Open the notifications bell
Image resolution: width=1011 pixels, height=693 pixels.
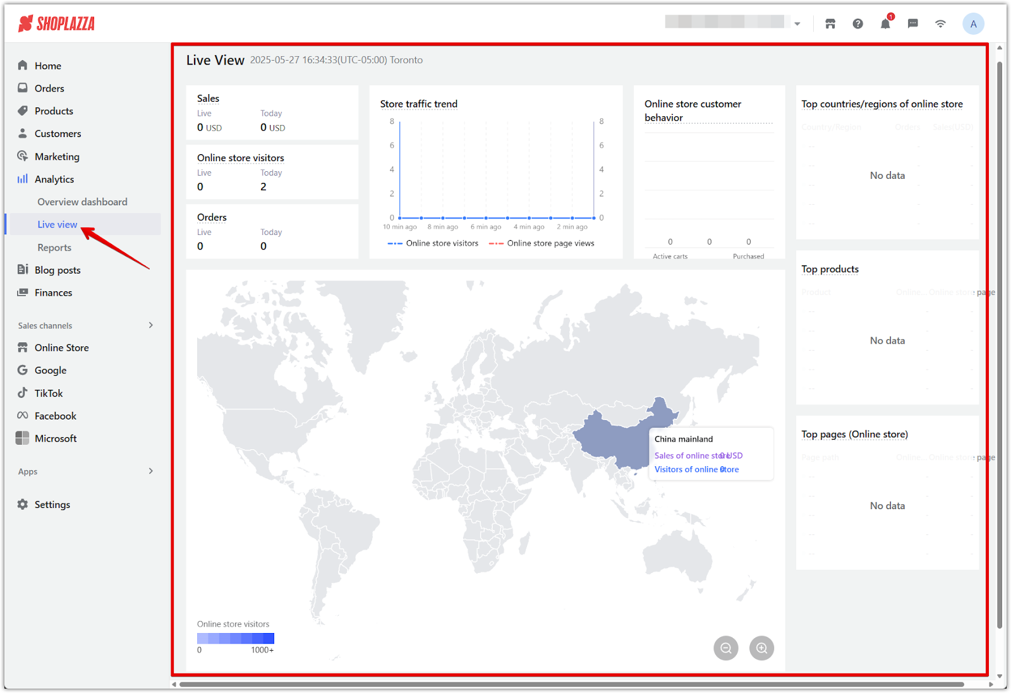pyautogui.click(x=885, y=23)
